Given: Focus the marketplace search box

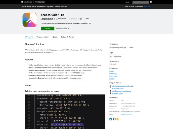Looking at the screenshot, I should point(141,2).
